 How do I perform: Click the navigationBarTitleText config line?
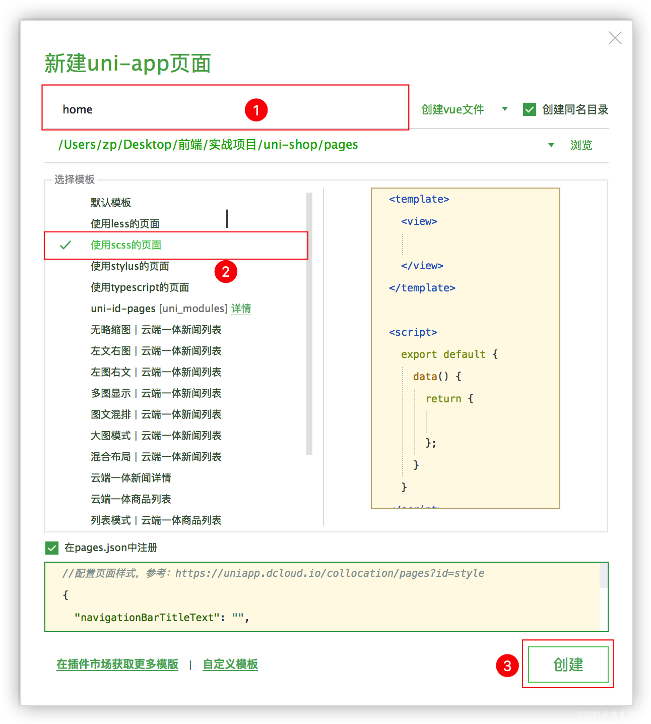162,617
